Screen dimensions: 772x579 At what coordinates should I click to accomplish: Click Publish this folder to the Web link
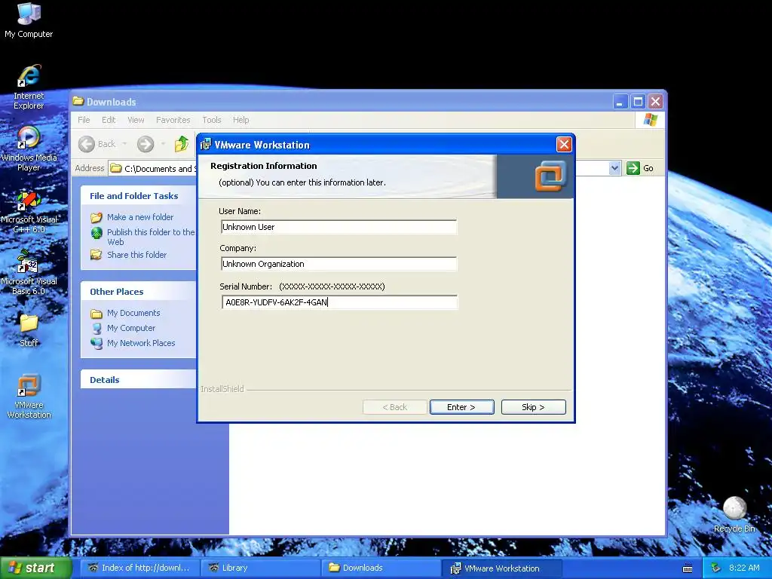coord(151,237)
